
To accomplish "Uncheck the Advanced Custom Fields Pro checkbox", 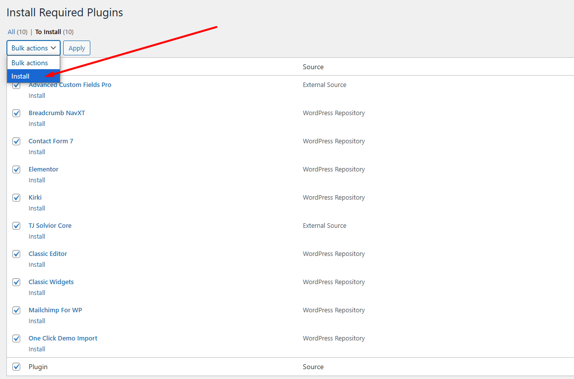I will pos(16,85).
